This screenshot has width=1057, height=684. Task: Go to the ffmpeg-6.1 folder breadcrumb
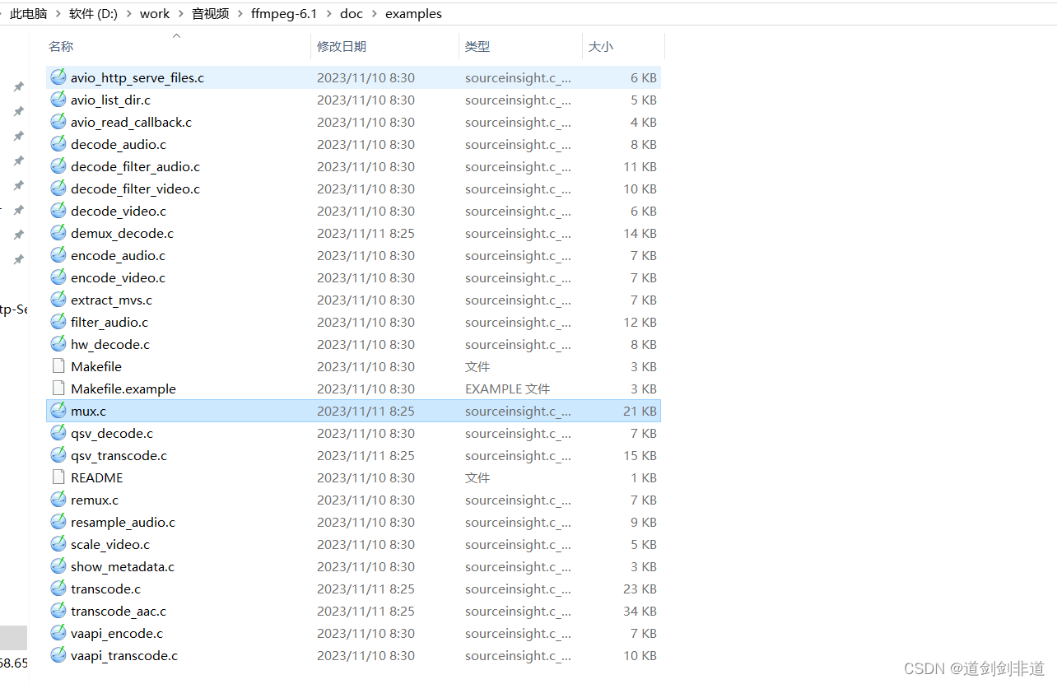click(284, 13)
